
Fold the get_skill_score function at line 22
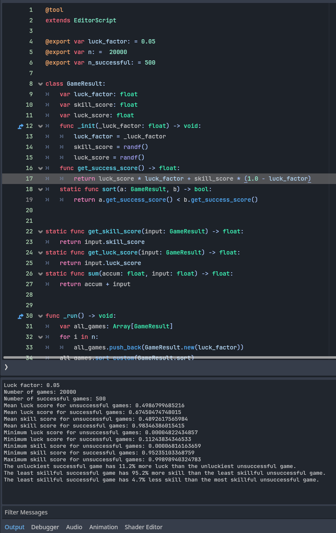pyautogui.click(x=40, y=231)
